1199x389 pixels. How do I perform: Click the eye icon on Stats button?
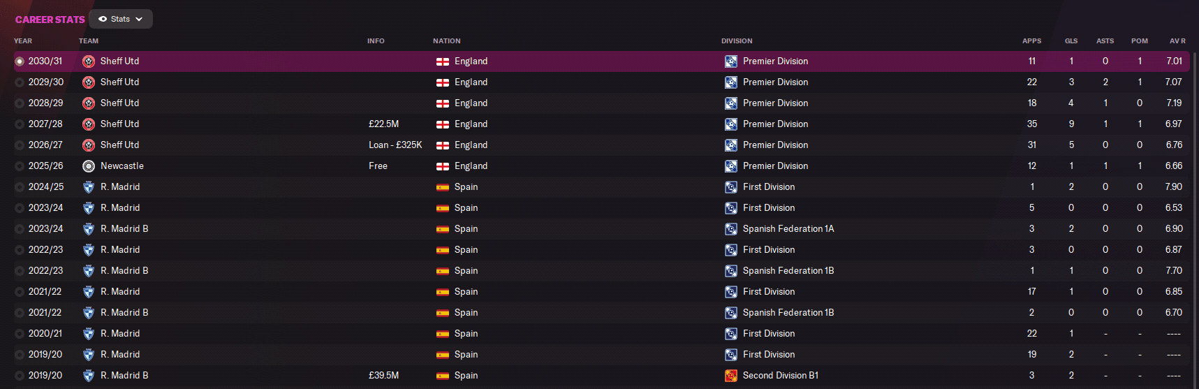pos(103,20)
